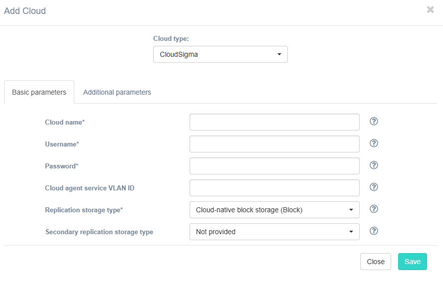Switch to the Additional parameters tab
Screen dimensions: 443x285
[117, 92]
